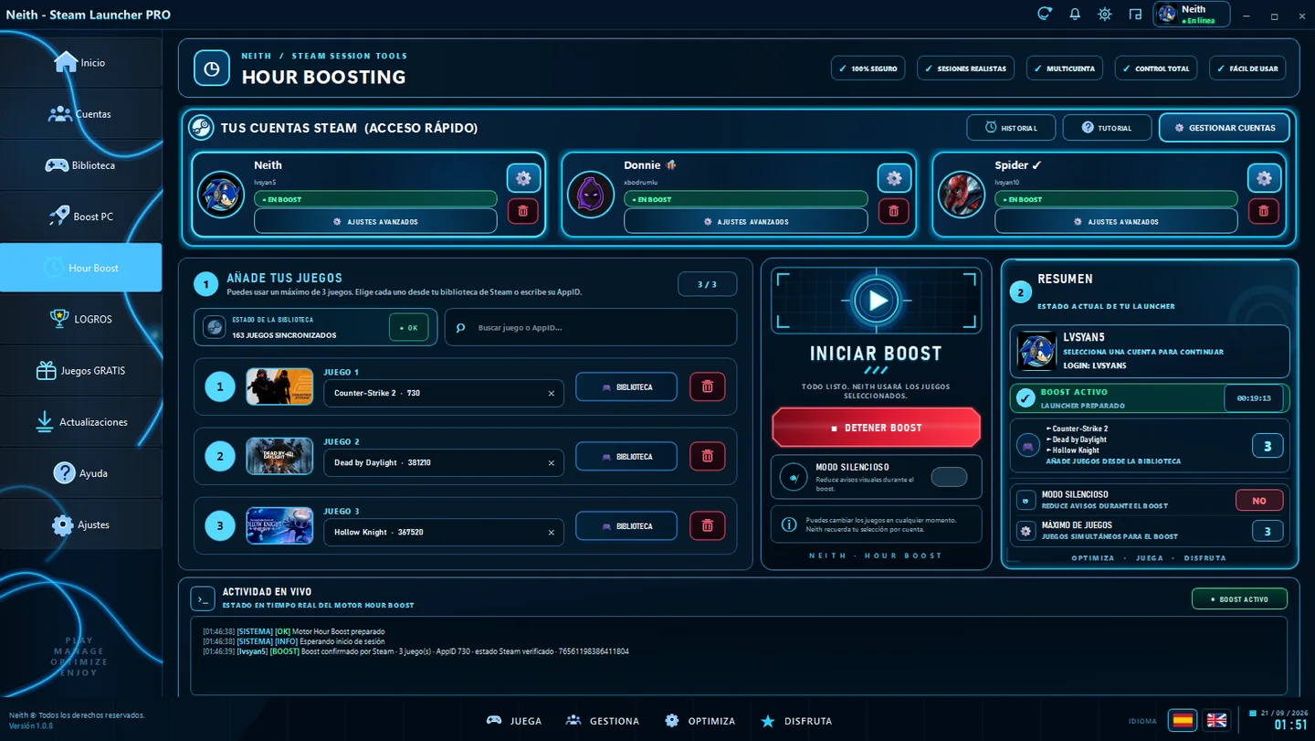Click the Donnie account avatar
This screenshot has height=741, width=1315.
(591, 195)
